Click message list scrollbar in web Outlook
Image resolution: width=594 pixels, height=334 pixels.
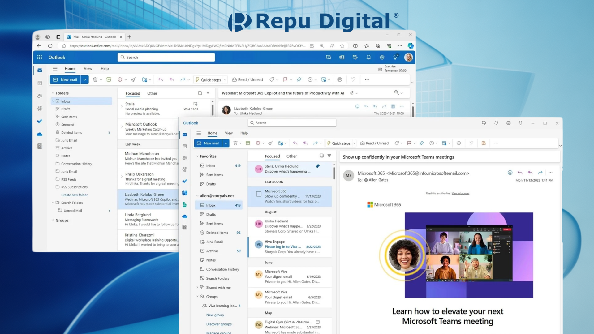213,109
